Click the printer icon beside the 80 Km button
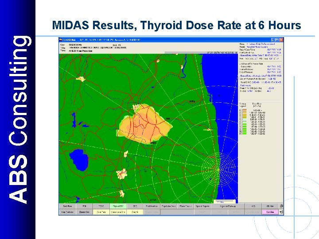 tap(281, 206)
